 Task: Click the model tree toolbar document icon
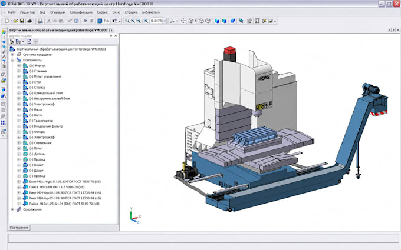point(29,41)
